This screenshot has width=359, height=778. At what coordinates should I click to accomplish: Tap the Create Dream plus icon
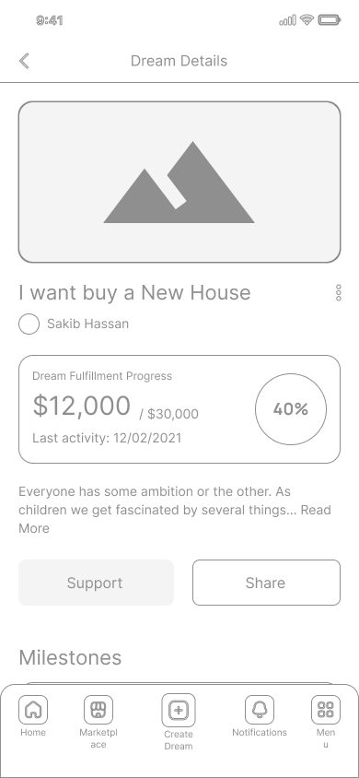(179, 710)
